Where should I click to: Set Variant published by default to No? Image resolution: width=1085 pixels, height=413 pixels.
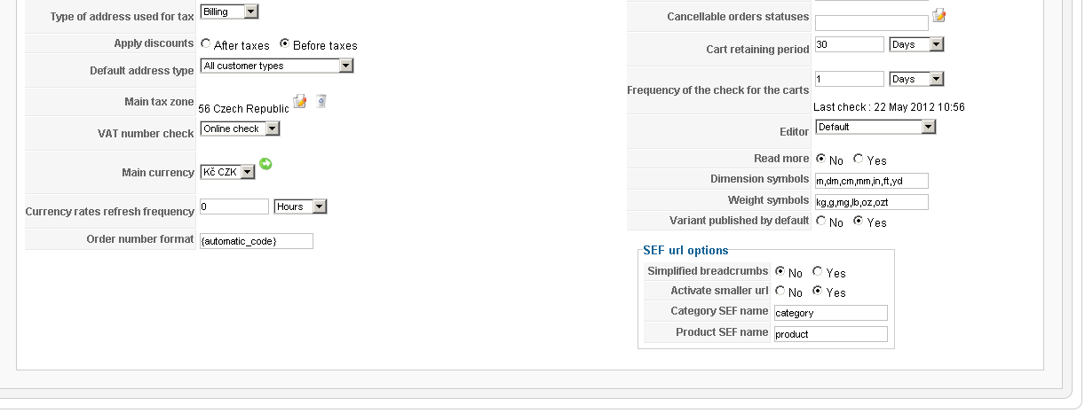820,221
